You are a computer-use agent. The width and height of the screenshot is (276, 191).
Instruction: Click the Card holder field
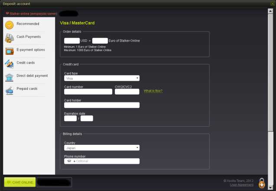coord(102,105)
